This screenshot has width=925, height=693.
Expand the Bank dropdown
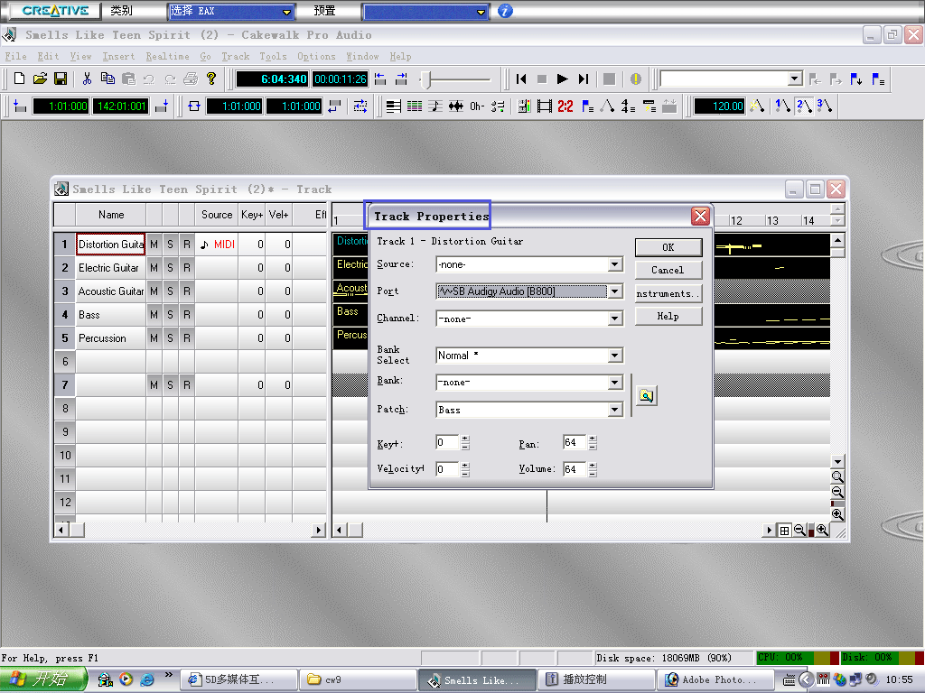(614, 383)
